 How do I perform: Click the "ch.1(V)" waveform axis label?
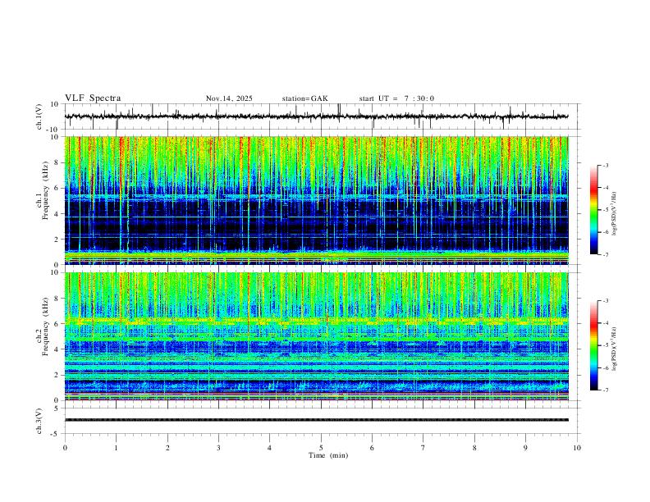(x=39, y=116)
